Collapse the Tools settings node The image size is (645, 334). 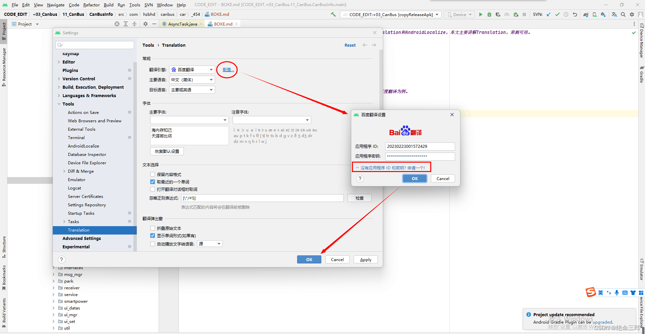59,104
